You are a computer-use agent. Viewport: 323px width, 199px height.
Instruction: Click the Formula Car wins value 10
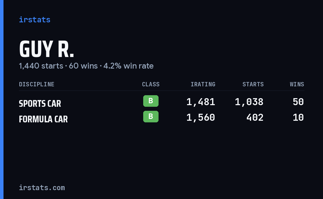tap(298, 118)
